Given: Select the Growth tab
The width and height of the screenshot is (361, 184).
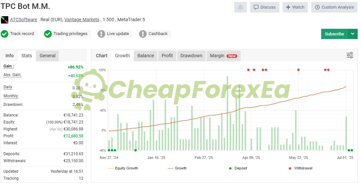Looking at the screenshot, I should click(122, 56).
